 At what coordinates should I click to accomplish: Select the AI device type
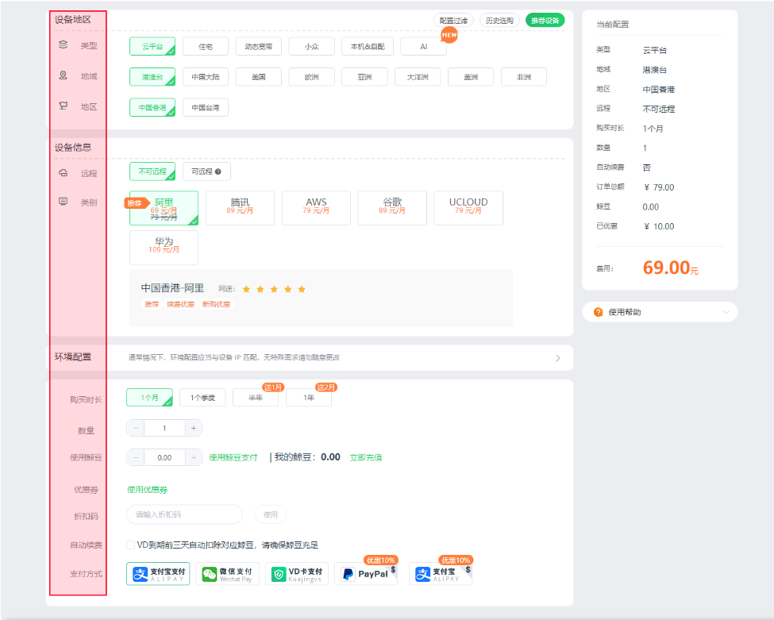[424, 46]
